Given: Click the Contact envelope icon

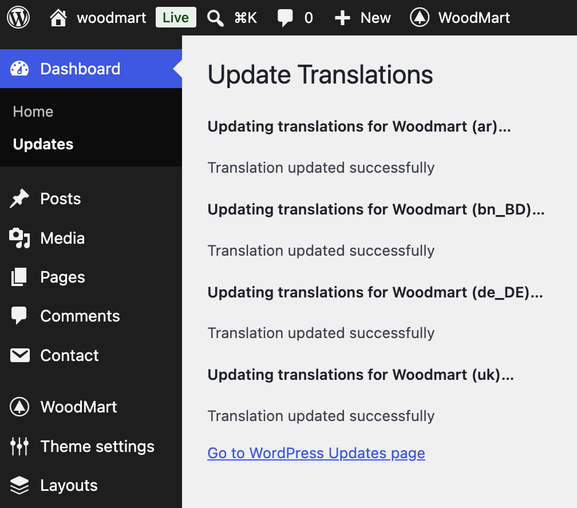Looking at the screenshot, I should click(x=20, y=355).
